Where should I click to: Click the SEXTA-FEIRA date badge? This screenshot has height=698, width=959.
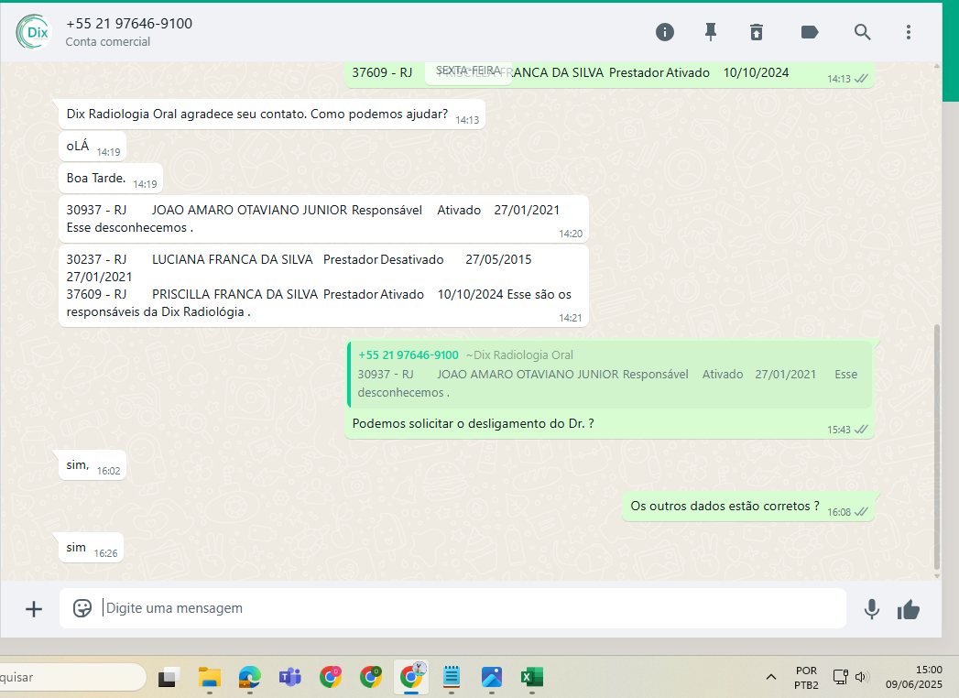468,71
